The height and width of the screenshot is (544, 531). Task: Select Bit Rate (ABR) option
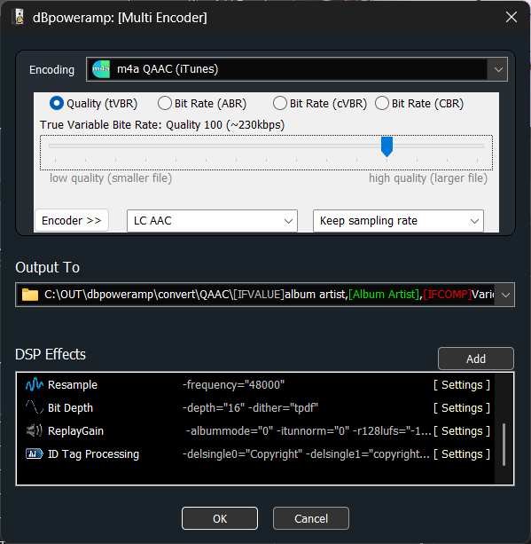click(x=165, y=104)
